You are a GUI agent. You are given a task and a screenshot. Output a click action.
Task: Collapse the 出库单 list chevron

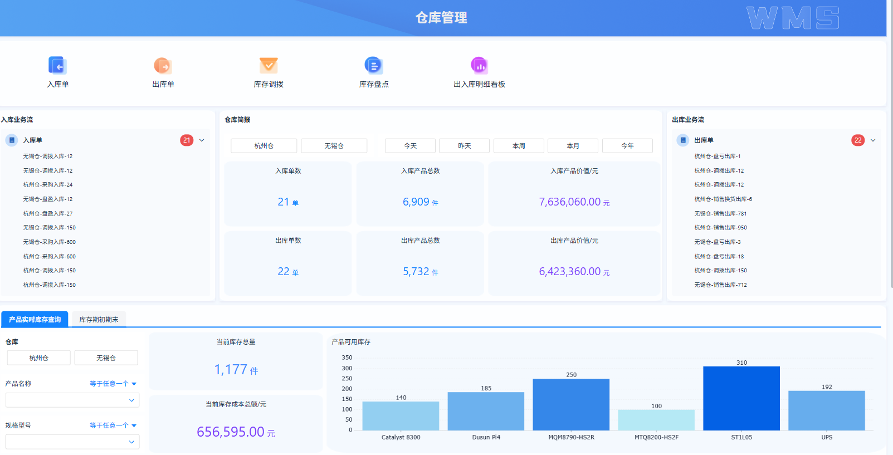point(873,140)
